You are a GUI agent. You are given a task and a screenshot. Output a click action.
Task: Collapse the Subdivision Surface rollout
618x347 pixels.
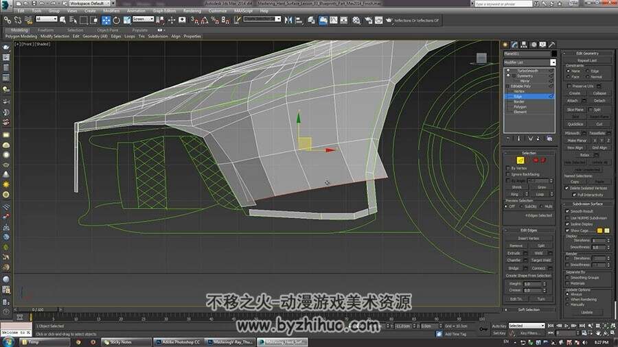pyautogui.click(x=587, y=204)
